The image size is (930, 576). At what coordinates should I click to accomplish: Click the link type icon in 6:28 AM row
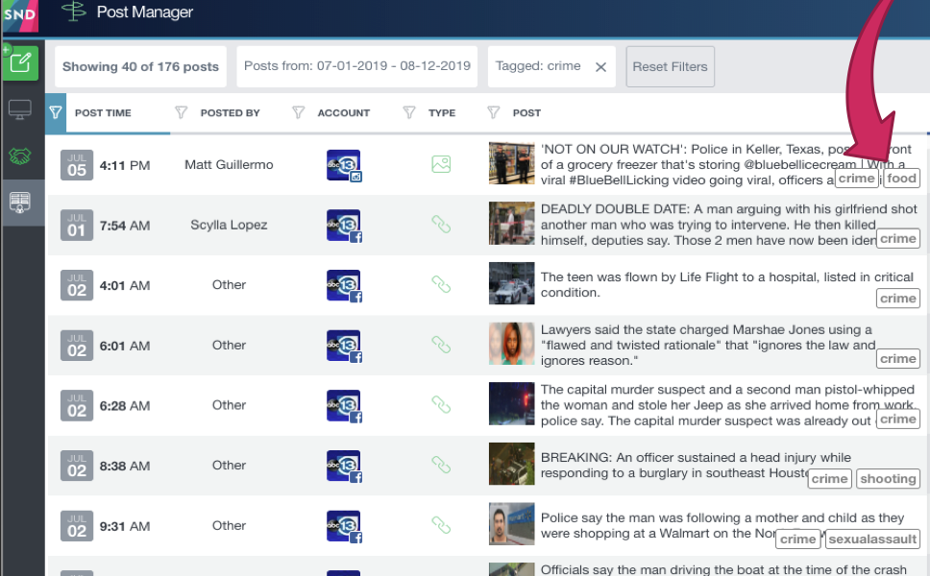[441, 405]
